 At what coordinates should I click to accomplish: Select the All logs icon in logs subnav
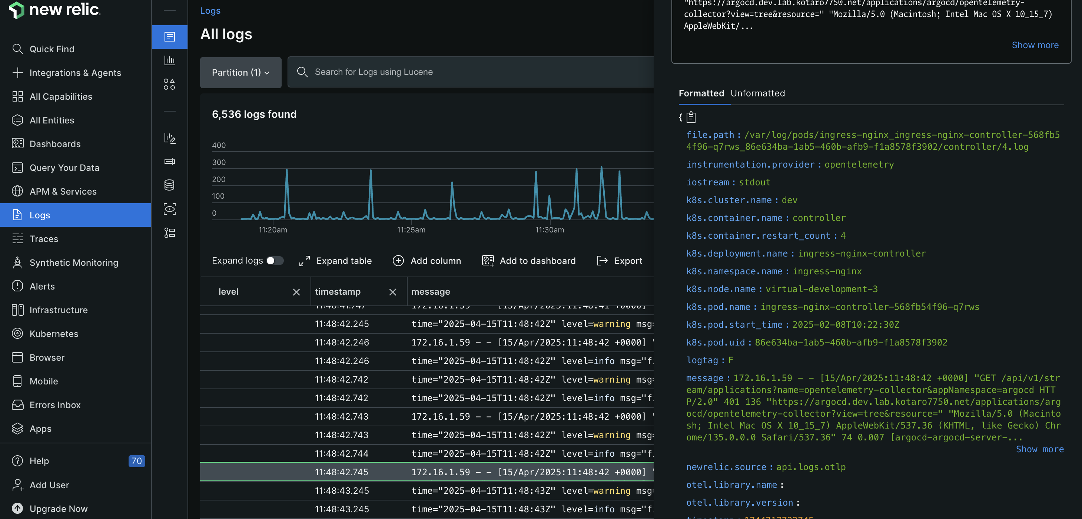click(170, 37)
